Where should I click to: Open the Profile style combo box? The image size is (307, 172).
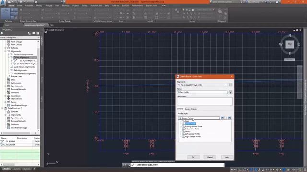[x=199, y=118]
